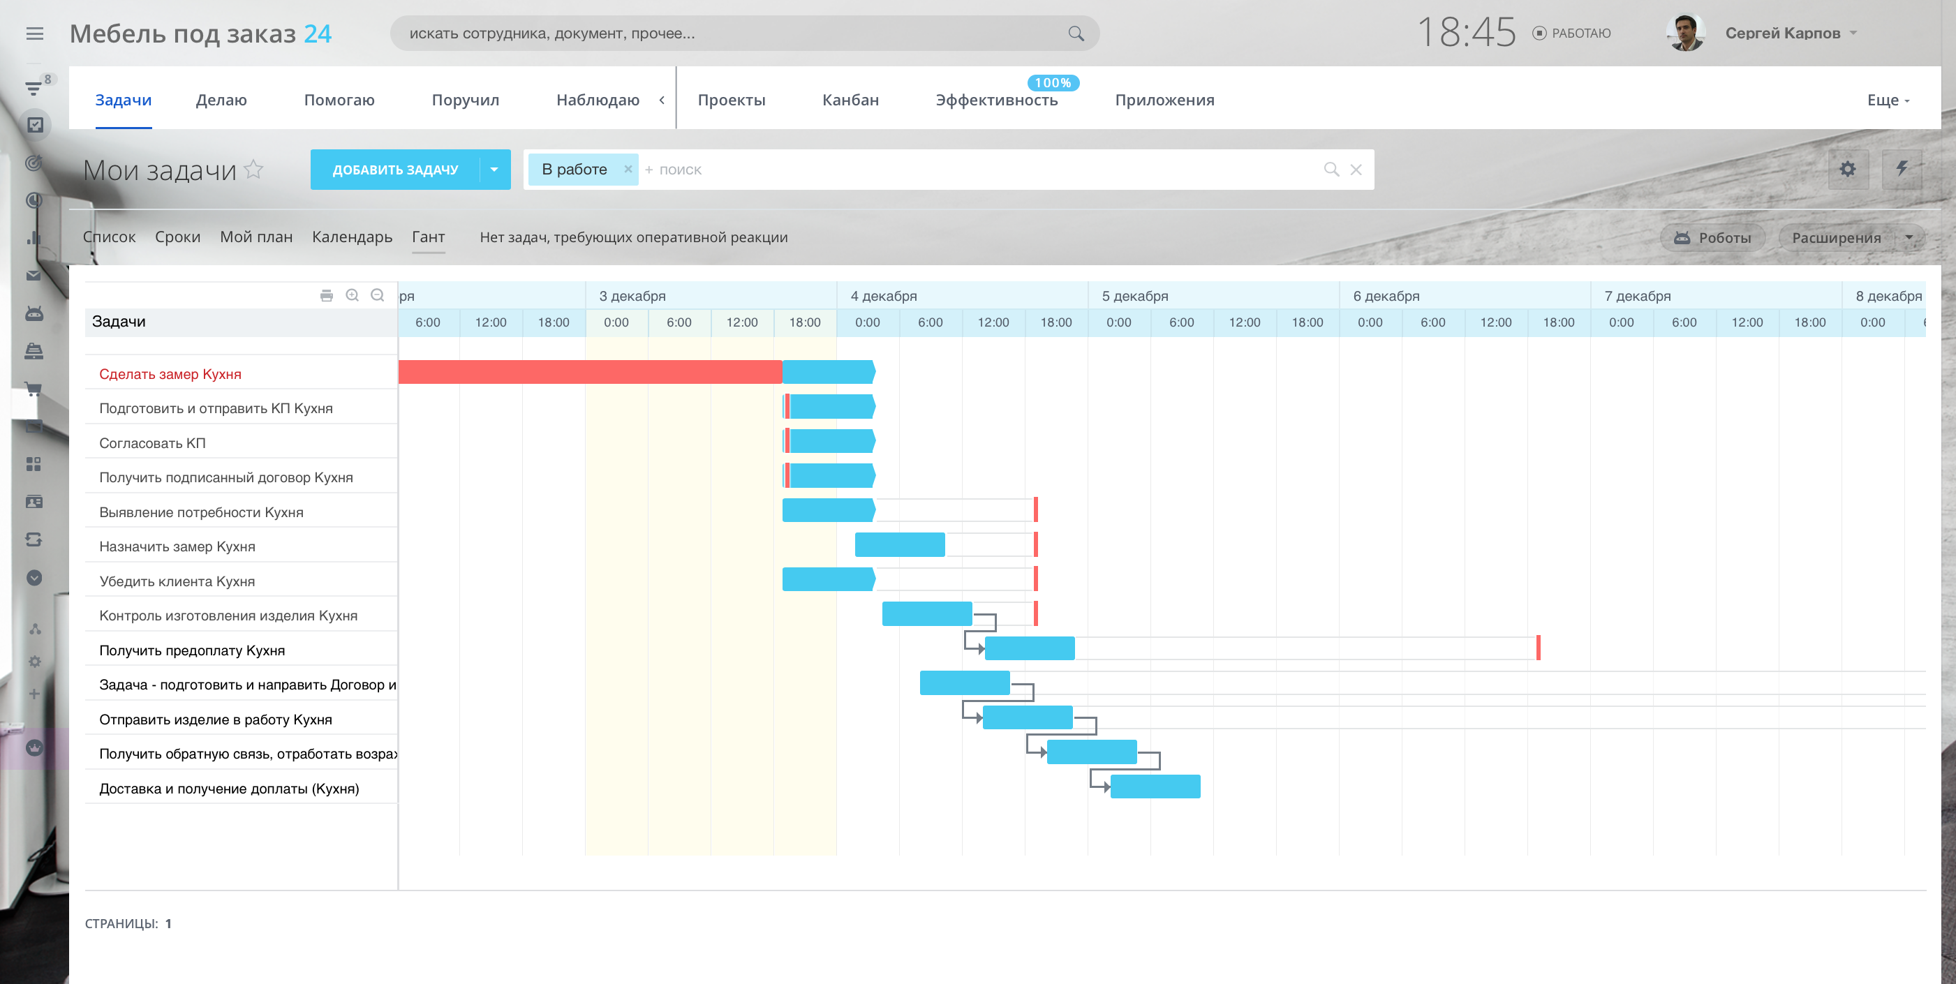The width and height of the screenshot is (1956, 984).
Task: Toggle the РАБОТАЮ workday status
Action: [1571, 33]
